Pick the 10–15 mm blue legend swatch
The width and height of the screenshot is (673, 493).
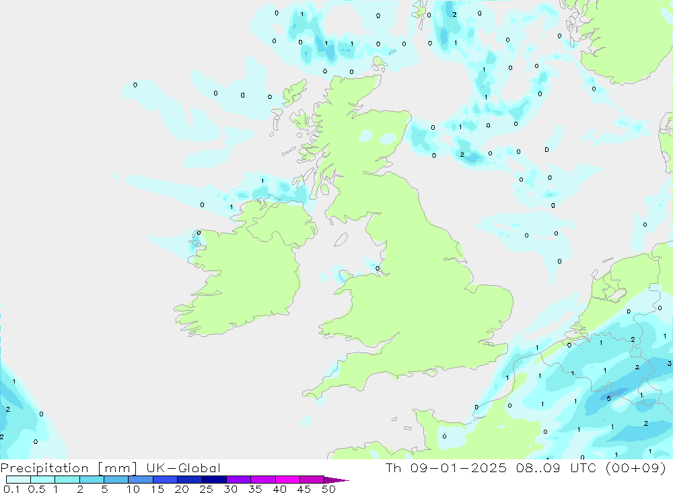(x=141, y=480)
